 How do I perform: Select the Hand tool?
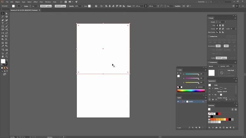[x=3, y=56]
